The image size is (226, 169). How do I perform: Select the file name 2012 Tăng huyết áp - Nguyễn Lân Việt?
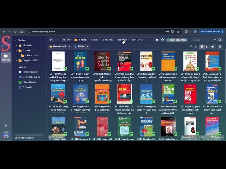tap(80, 108)
